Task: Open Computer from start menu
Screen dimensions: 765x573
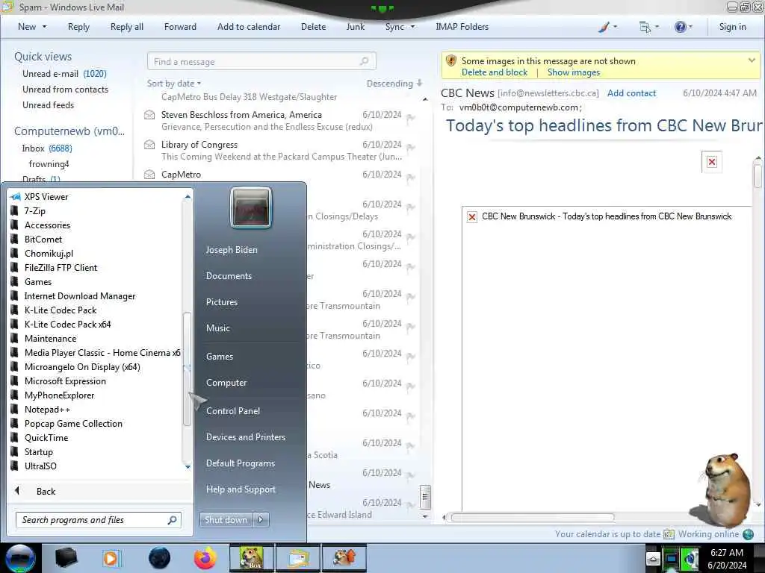Action: (x=226, y=383)
